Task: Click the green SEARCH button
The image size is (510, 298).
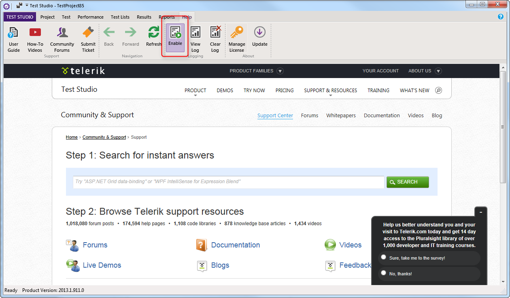Action: click(408, 182)
